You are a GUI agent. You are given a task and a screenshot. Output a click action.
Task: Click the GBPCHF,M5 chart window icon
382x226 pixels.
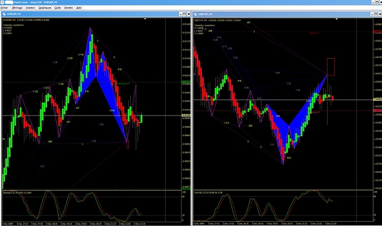195,14
